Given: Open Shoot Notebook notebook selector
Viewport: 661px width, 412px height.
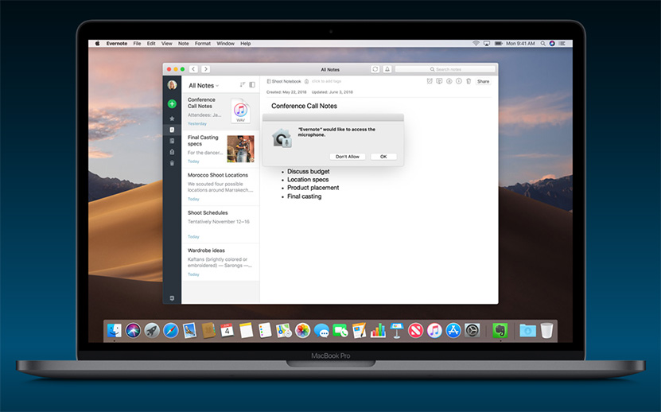Looking at the screenshot, I should [x=284, y=81].
